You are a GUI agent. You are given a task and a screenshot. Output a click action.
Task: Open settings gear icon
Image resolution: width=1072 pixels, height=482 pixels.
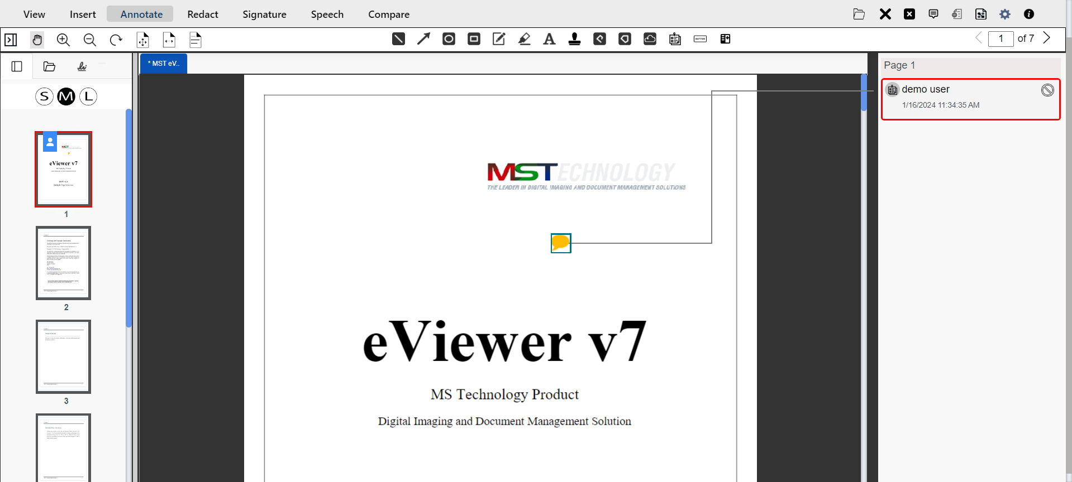click(1005, 14)
